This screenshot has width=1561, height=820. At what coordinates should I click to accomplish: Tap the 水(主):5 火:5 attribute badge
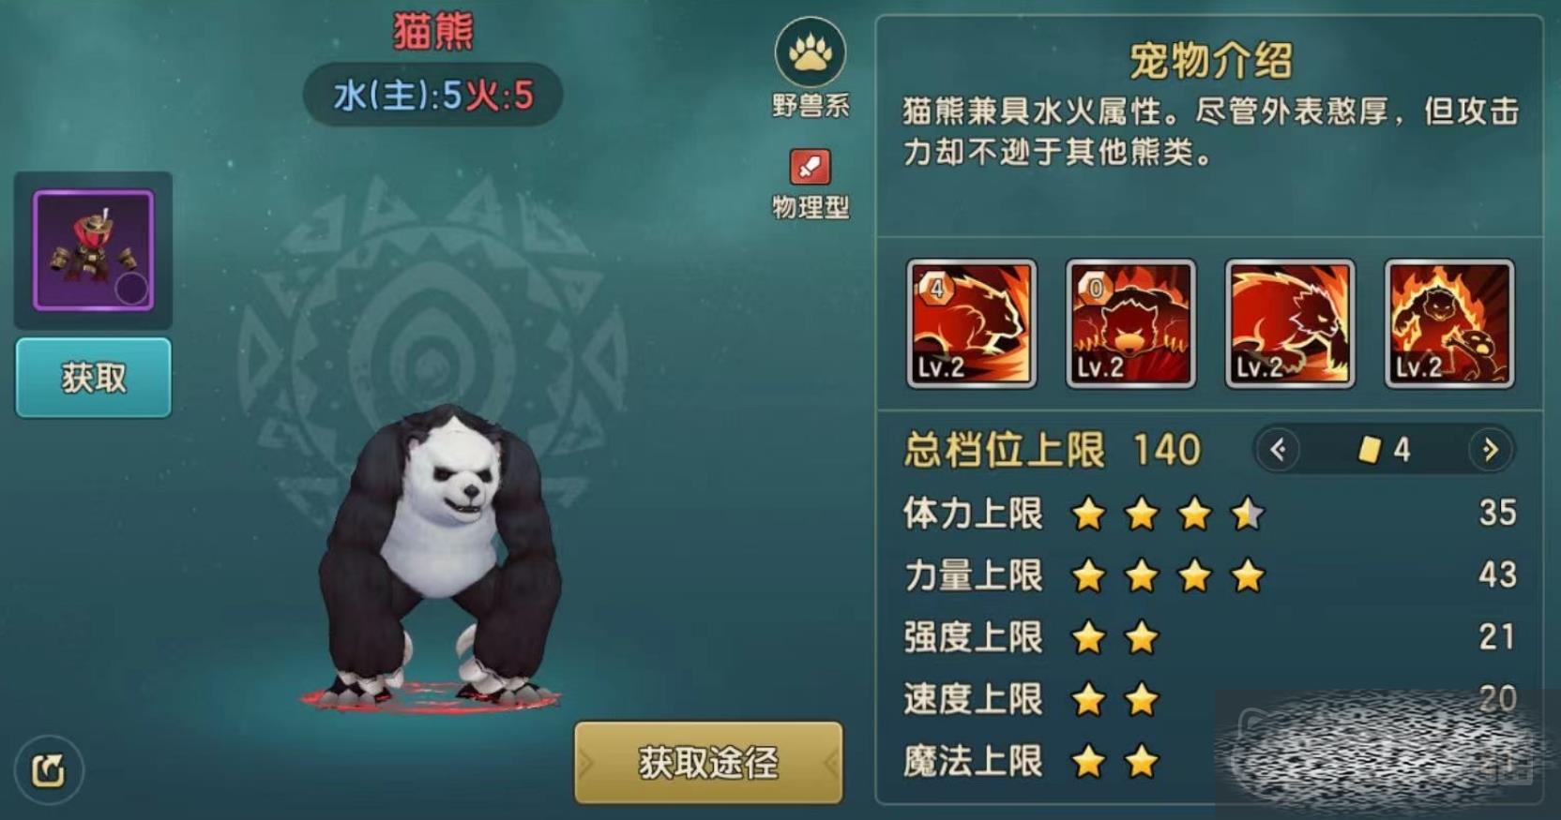coord(432,95)
